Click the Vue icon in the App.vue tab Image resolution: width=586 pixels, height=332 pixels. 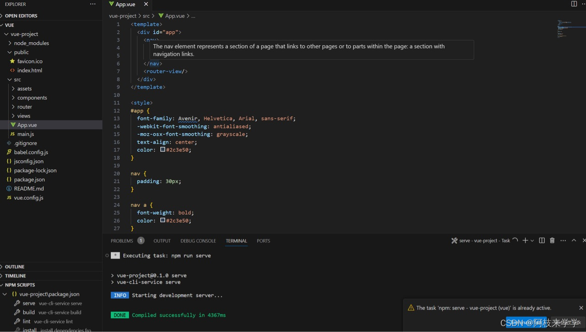111,4
